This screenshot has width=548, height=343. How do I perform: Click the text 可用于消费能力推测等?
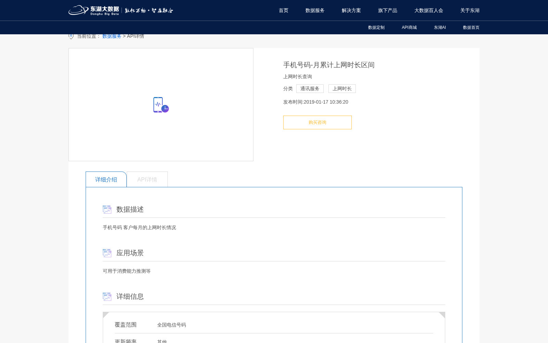tap(127, 271)
